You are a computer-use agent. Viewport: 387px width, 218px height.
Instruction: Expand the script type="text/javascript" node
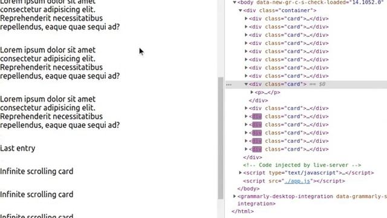240,173
